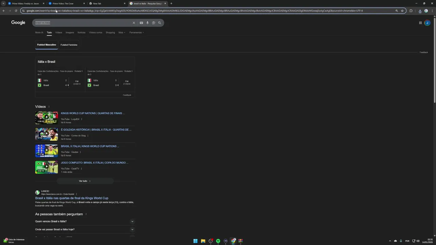Switch to Prime Video: The Crow tab
This screenshot has height=245, width=436.
pos(63,3)
